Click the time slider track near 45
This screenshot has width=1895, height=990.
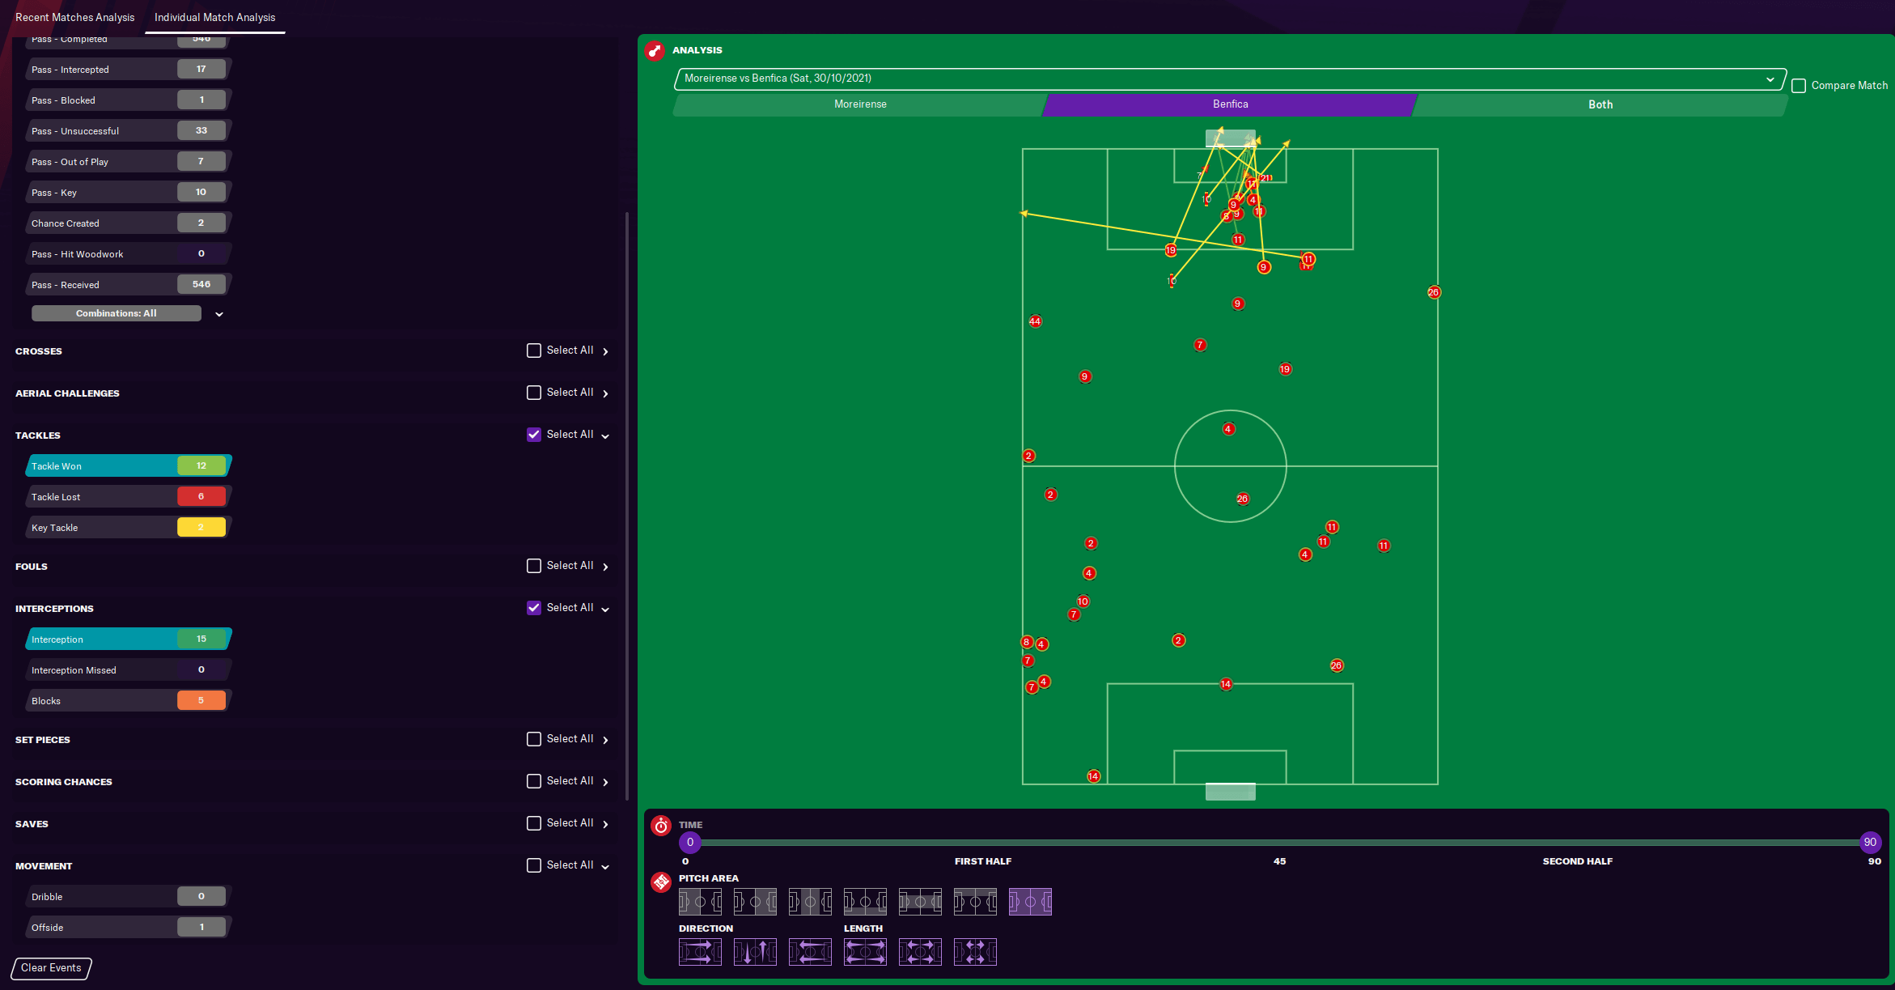(x=1280, y=843)
